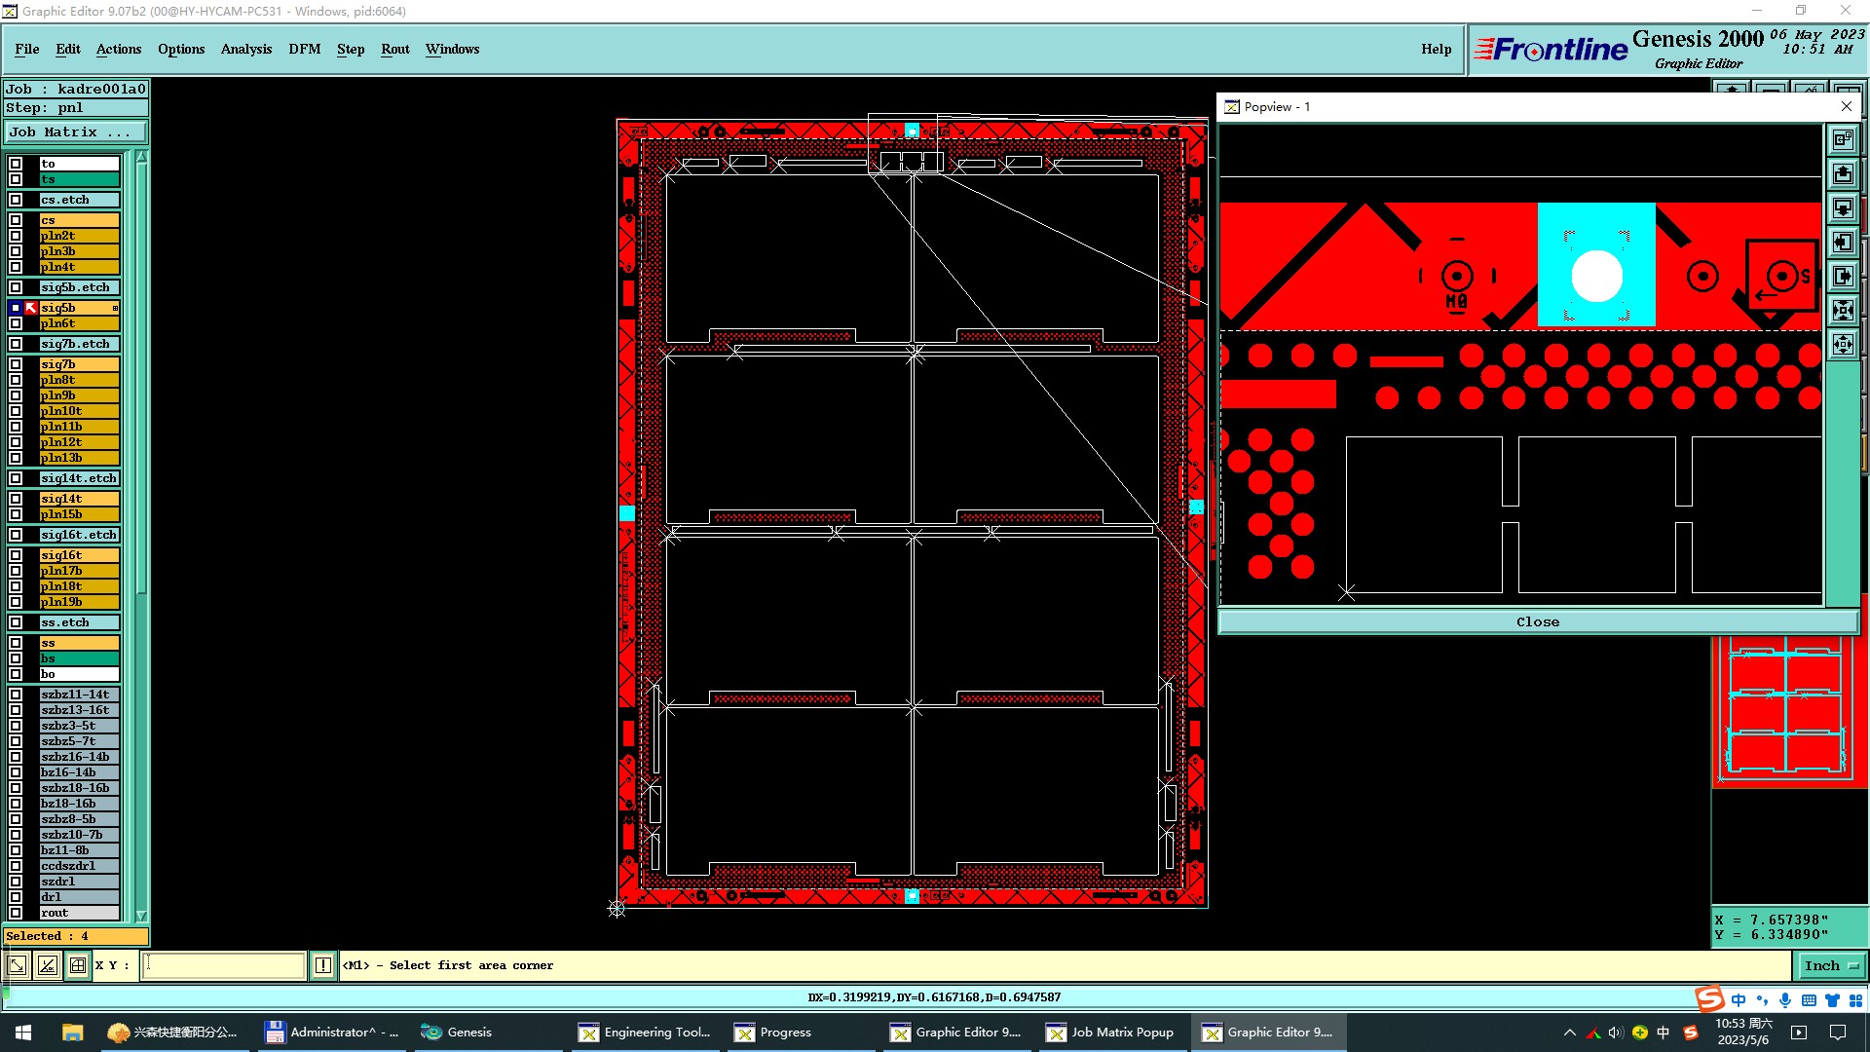Pan Popview left with the left-arrow icon
The width and height of the screenshot is (1870, 1052).
(x=1843, y=242)
